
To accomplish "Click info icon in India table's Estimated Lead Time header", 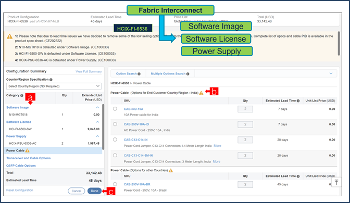I will click(298, 101).
